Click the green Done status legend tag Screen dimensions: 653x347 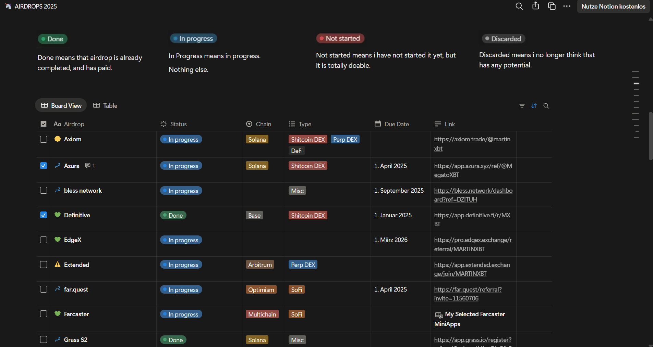tap(52, 39)
